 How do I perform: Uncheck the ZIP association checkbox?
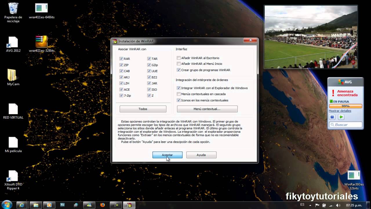point(121,65)
